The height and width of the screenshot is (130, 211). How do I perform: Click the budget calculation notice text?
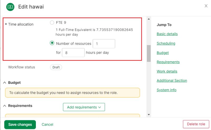[x=63, y=93]
